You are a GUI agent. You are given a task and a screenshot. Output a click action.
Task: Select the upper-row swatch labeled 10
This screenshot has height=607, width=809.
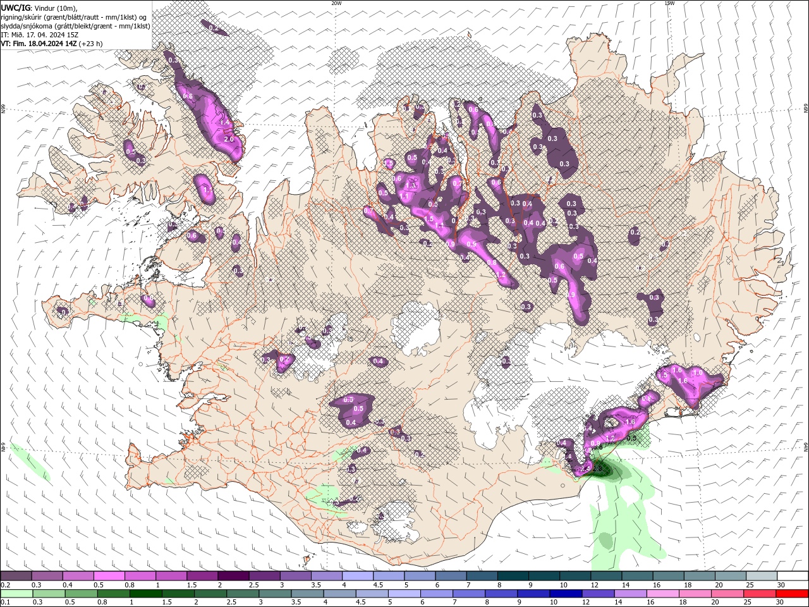[x=575, y=576]
